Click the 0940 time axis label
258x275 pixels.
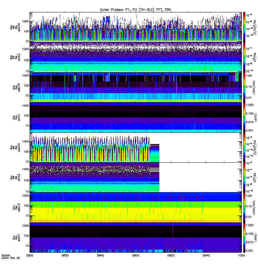(206, 255)
